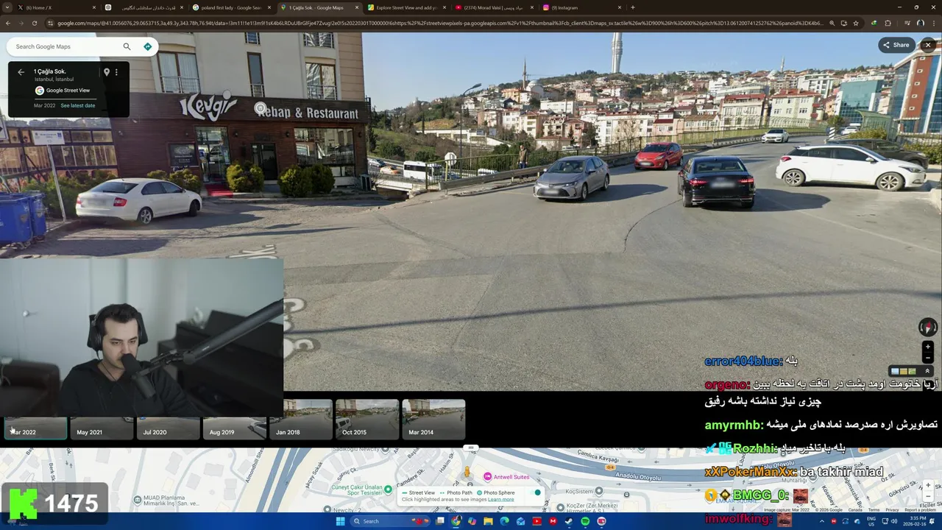
Task: Open a new browser tab
Action: pos(633,7)
